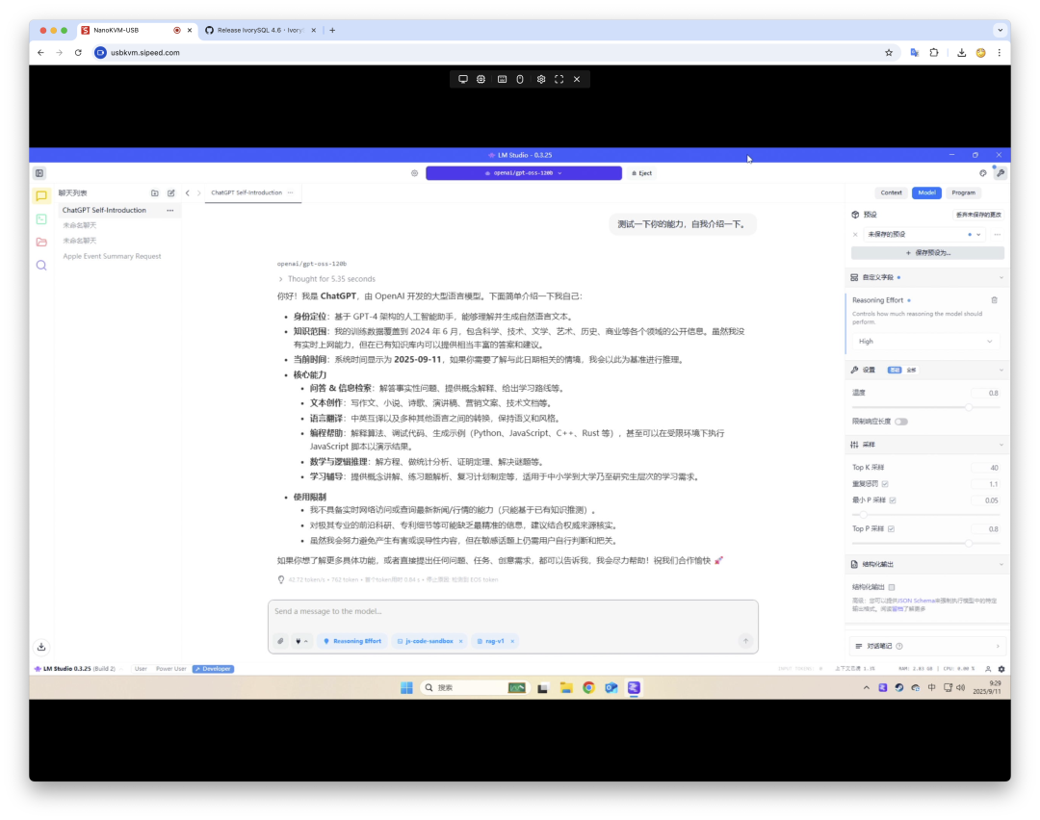Delete the Reasoning Effort field with trash icon
Image resolution: width=1040 pixels, height=820 pixels.
(994, 300)
